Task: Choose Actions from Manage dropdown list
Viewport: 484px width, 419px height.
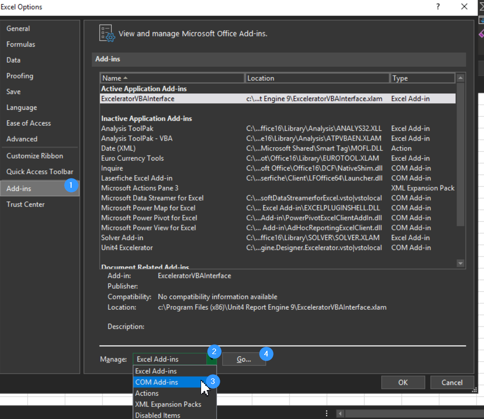Action: tap(175, 393)
